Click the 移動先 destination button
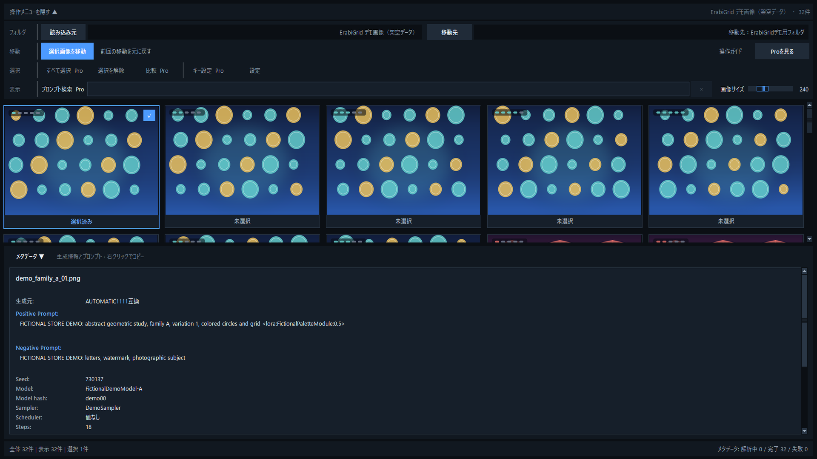The width and height of the screenshot is (817, 459). click(449, 32)
